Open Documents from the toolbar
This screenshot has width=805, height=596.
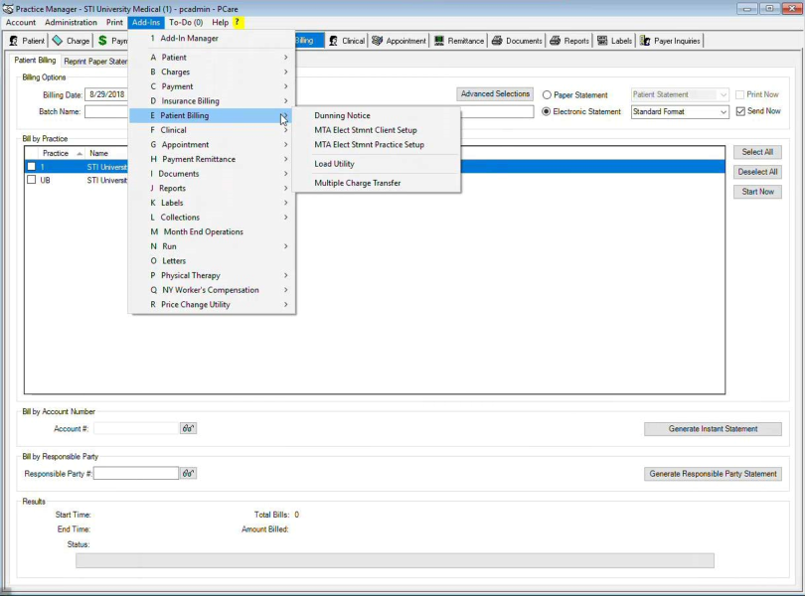(517, 41)
